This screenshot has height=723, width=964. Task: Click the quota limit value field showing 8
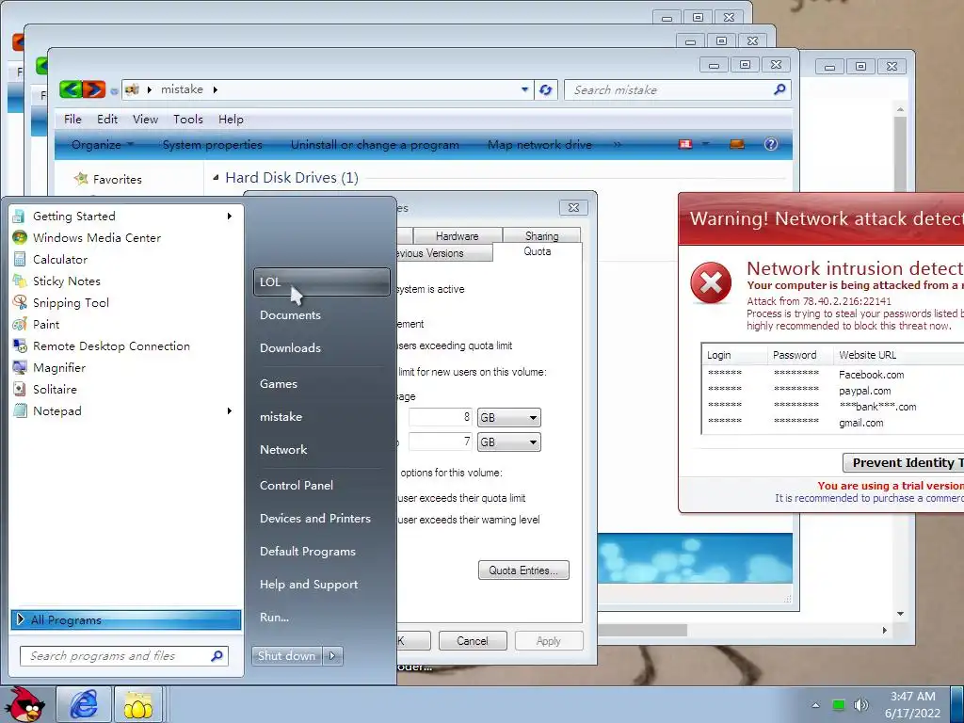pyautogui.click(x=441, y=417)
